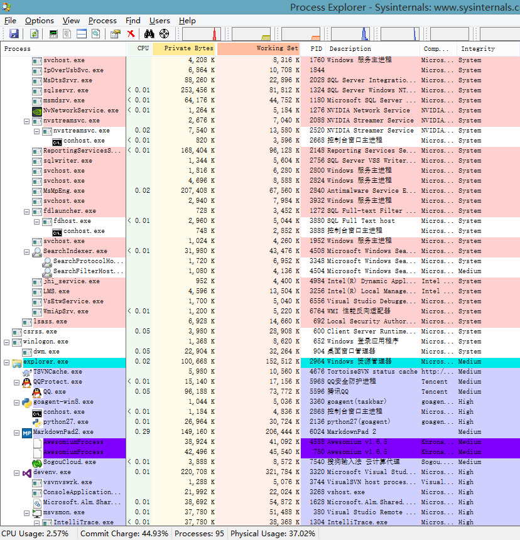
Task: Toggle the Show Process Tree toolbar icon
Action: click(67, 34)
